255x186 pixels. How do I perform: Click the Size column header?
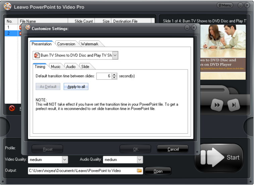[x=103, y=21]
